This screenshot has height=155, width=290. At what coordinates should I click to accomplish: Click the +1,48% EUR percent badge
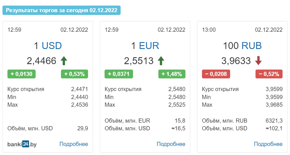click(x=172, y=74)
